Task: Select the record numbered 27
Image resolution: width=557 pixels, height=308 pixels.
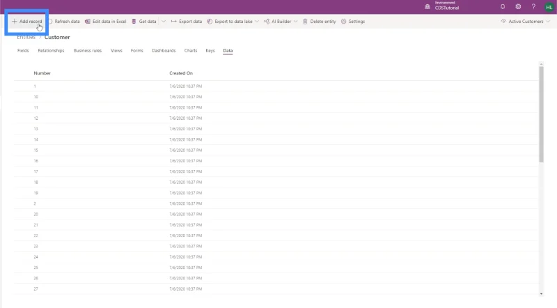Action: (x=276, y=288)
